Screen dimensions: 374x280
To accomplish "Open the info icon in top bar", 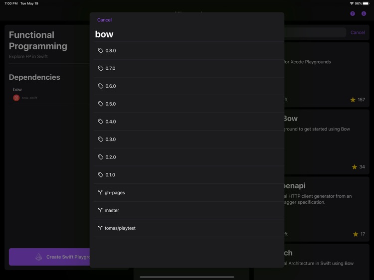I will (364, 13).
